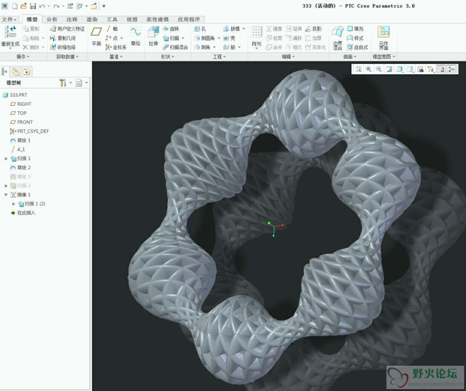Expand the 获取数据 (Get Data) group
Viewport: 466px width, 391px height.
(67, 57)
